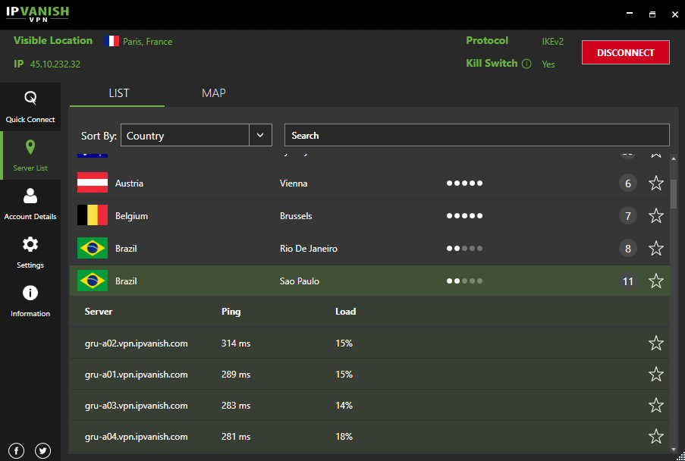The height and width of the screenshot is (461, 685).
Task: Click the IKEv2 protocol value
Action: [x=553, y=42]
